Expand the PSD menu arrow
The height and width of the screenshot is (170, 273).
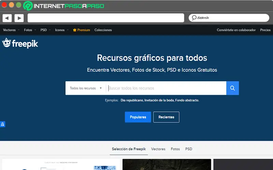50,30
